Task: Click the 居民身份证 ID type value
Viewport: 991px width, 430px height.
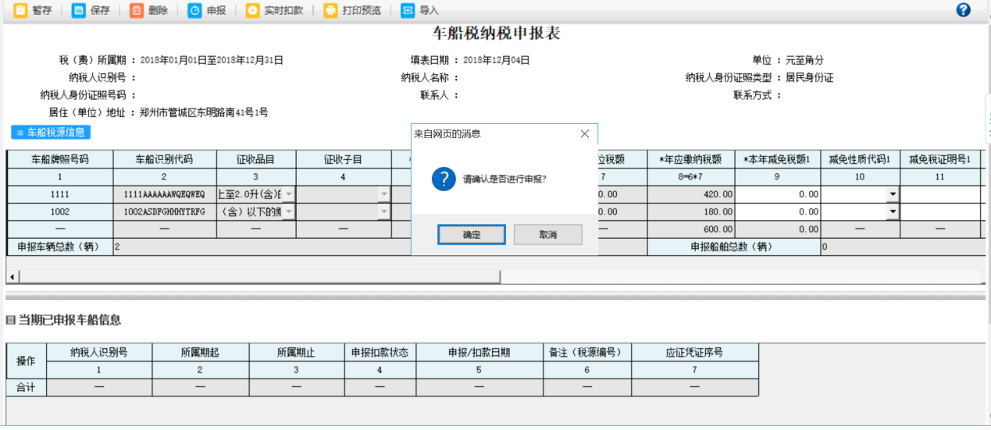Action: (x=809, y=77)
